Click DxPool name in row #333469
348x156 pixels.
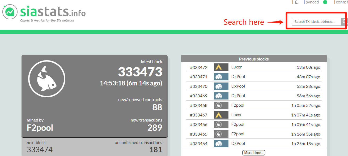tap(238, 96)
